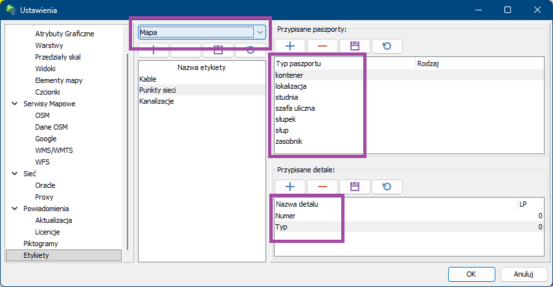The width and height of the screenshot is (553, 287).
Task: Click the add passport plus icon
Action: 290,46
